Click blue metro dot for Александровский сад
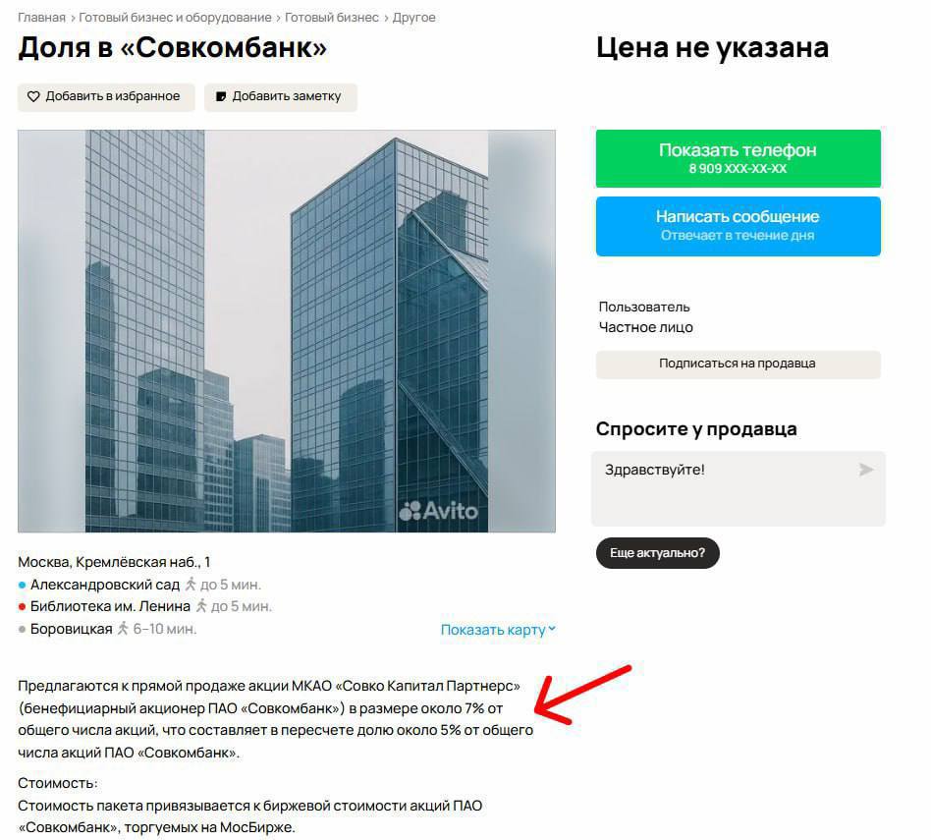The image size is (931, 840). 22,586
